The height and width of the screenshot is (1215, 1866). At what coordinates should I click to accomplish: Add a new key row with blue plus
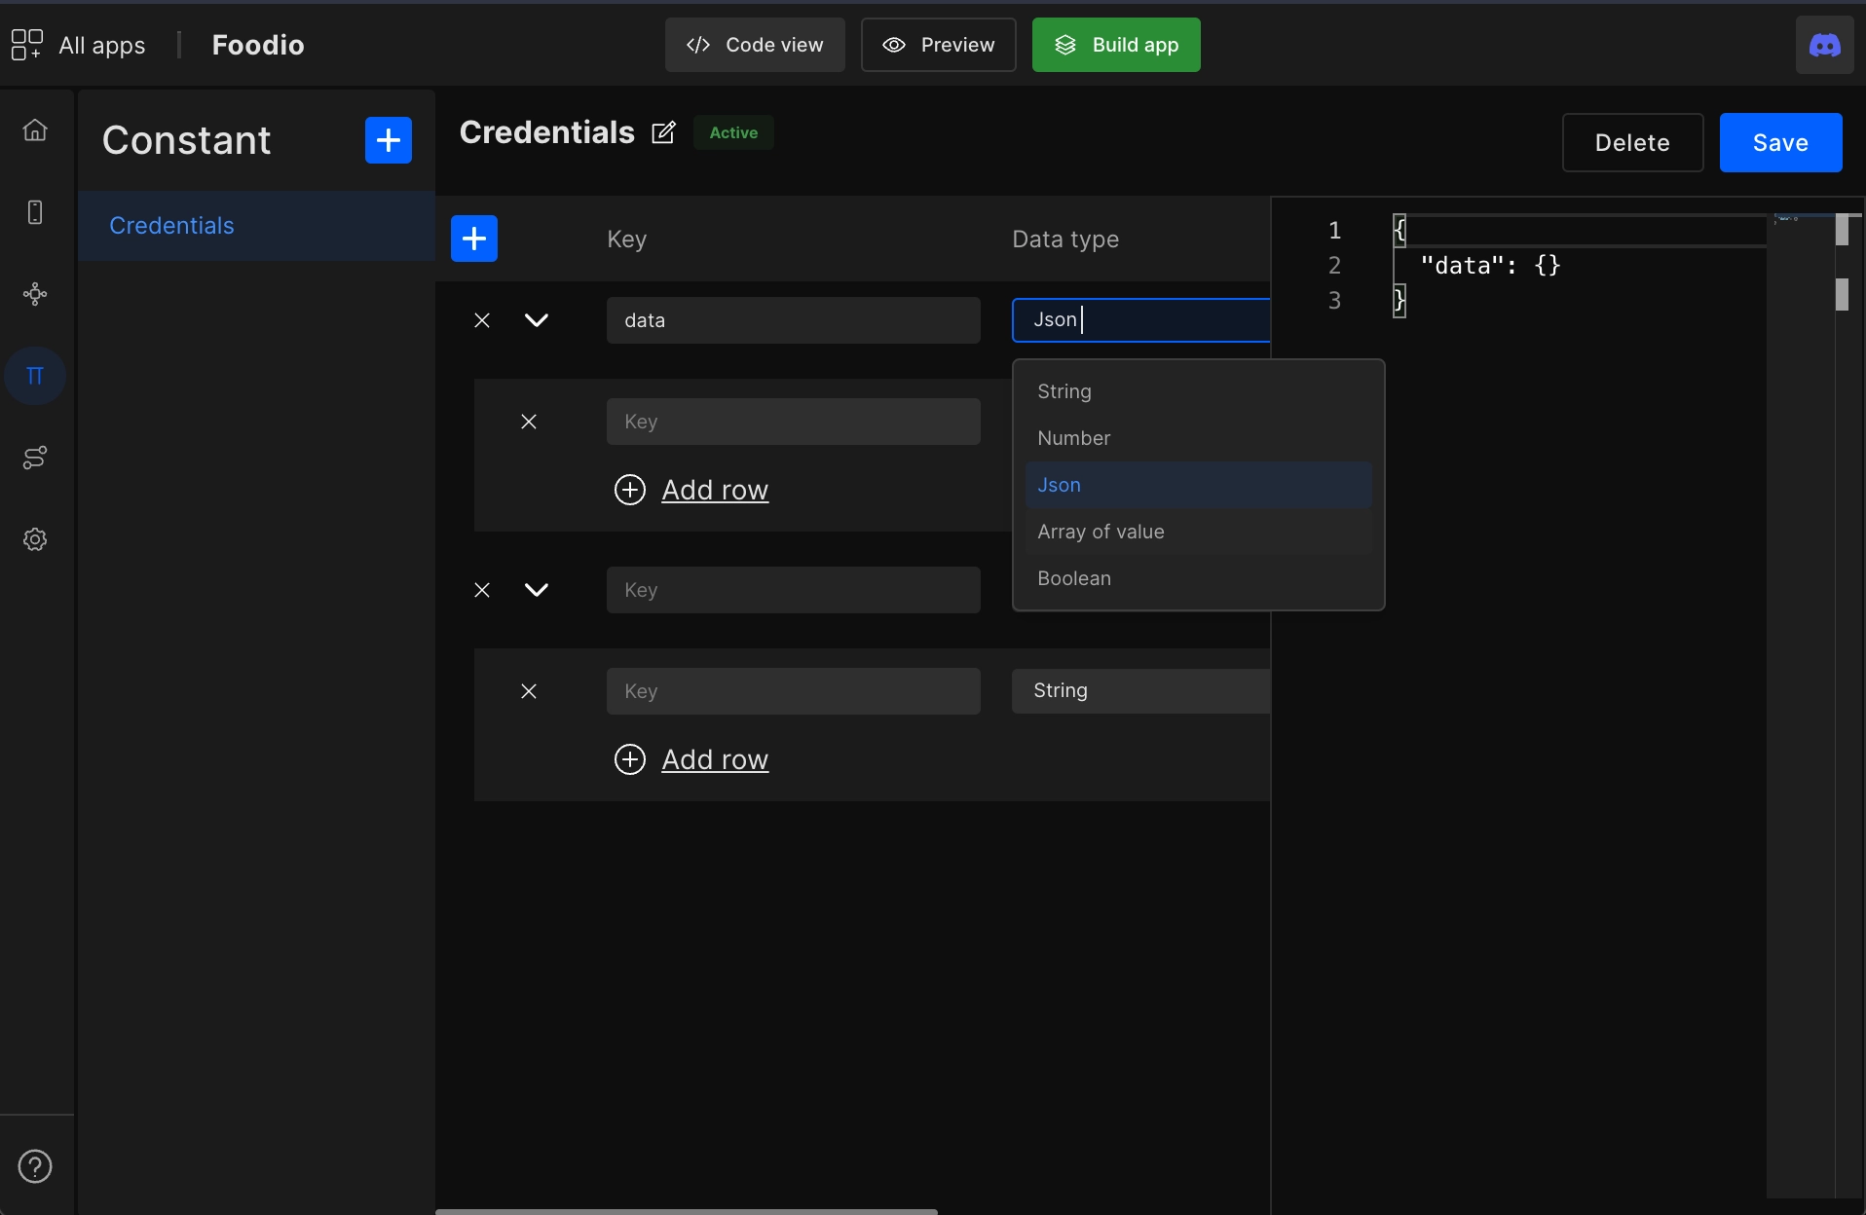474,239
